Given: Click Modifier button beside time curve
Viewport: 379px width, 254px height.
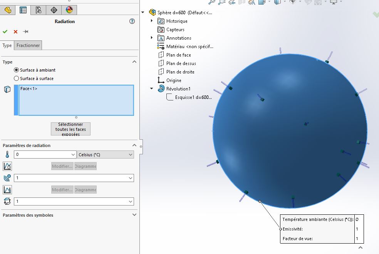Looking at the screenshot, I should click(x=62, y=166).
